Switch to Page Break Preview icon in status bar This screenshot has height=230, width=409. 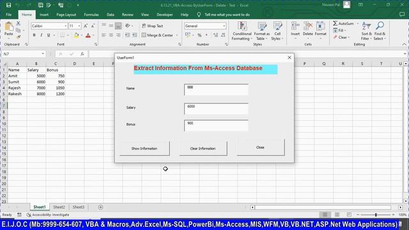tap(349, 215)
